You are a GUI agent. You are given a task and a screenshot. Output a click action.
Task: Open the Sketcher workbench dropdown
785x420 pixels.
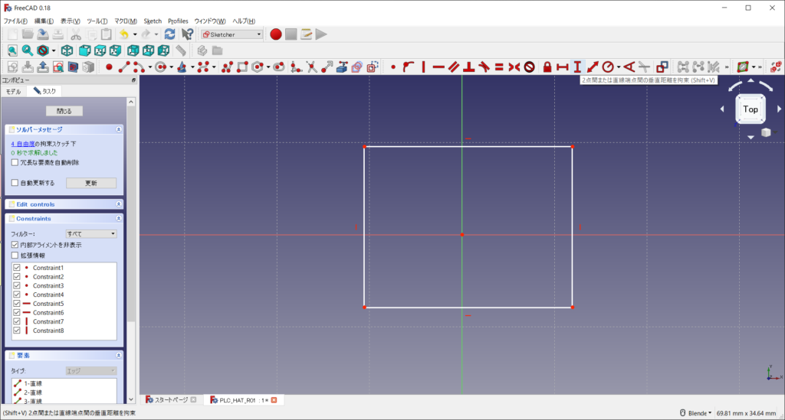(232, 34)
